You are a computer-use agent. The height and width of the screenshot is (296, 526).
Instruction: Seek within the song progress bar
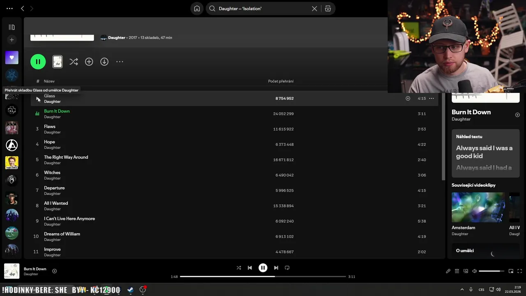(263, 277)
